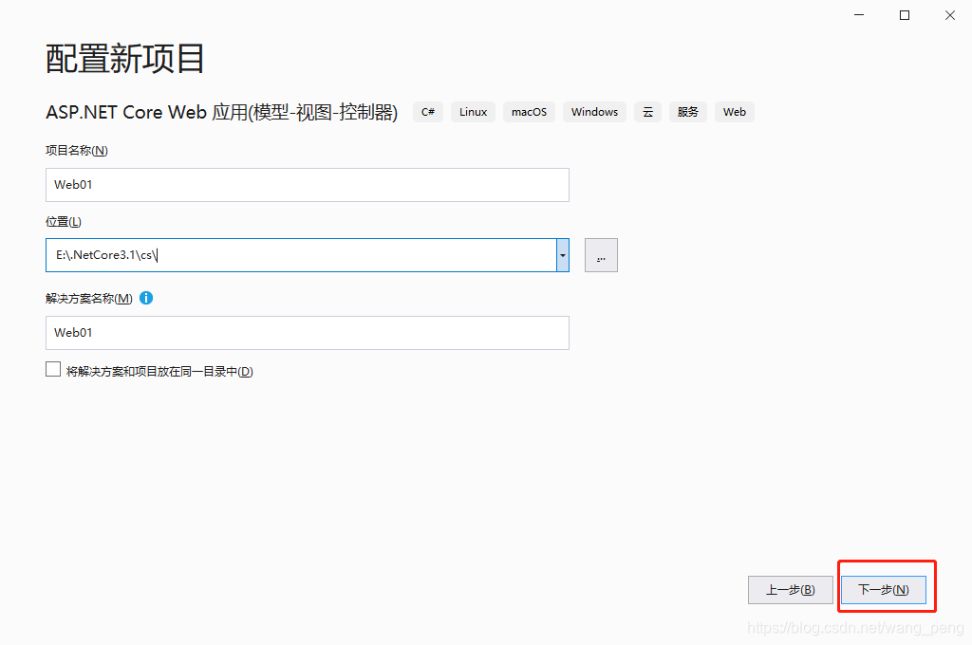Click the 配置新项目 heading

click(x=124, y=59)
